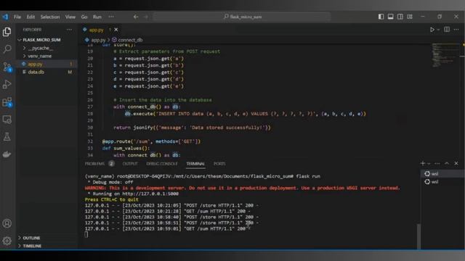
Task: Go forward with the navigation arrow
Action: 146,17
